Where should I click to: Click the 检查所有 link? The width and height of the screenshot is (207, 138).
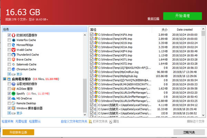(8, 122)
